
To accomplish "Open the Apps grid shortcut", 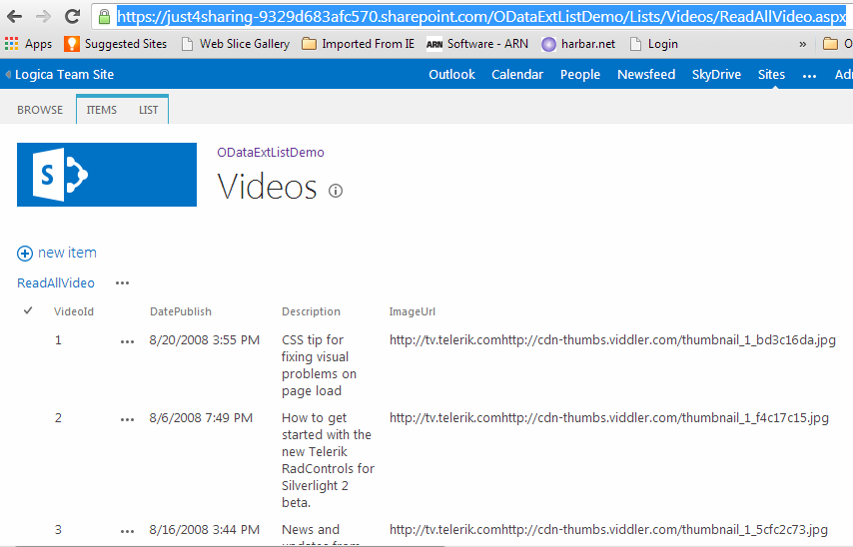I will click(28, 44).
